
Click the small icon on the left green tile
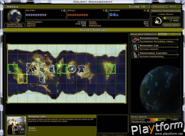(x=10, y=72)
